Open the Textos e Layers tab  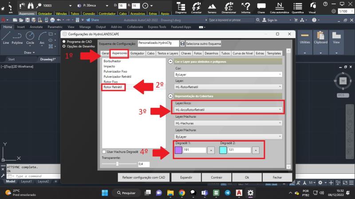(168, 53)
